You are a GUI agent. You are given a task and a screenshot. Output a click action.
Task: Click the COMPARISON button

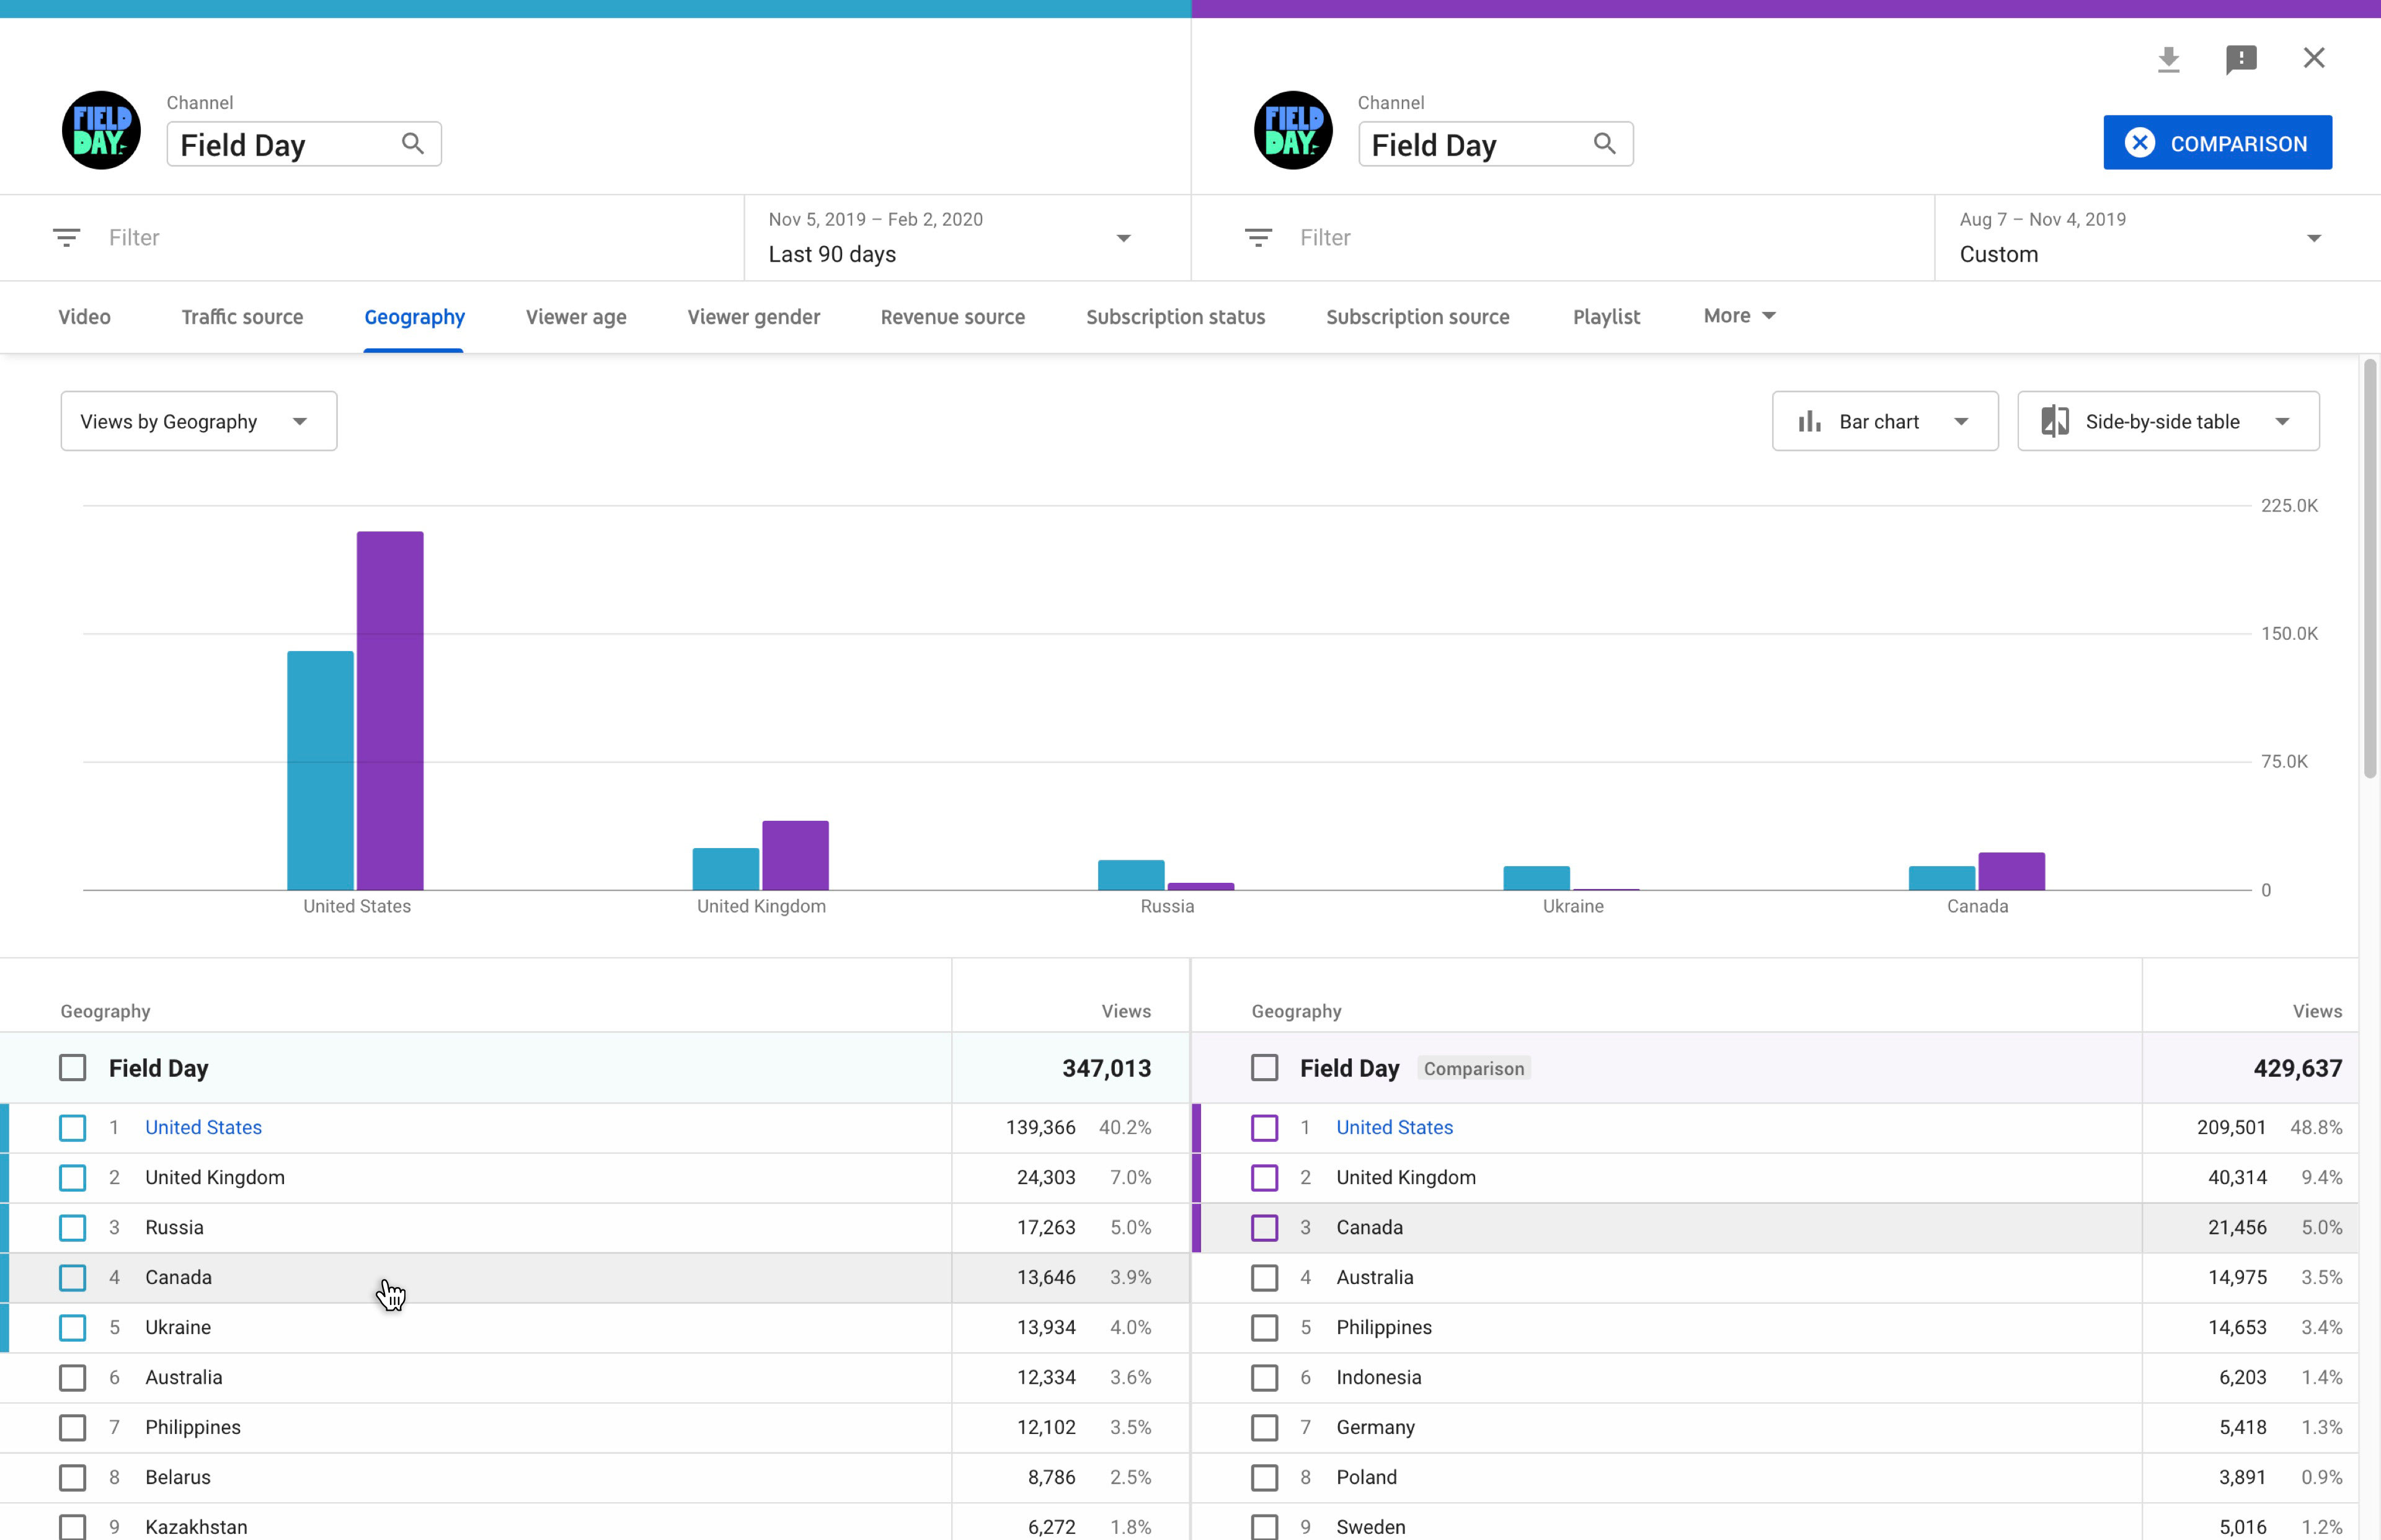[x=2217, y=143]
